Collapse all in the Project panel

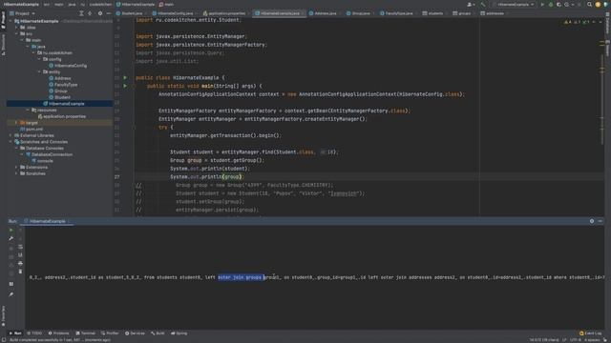90,13
